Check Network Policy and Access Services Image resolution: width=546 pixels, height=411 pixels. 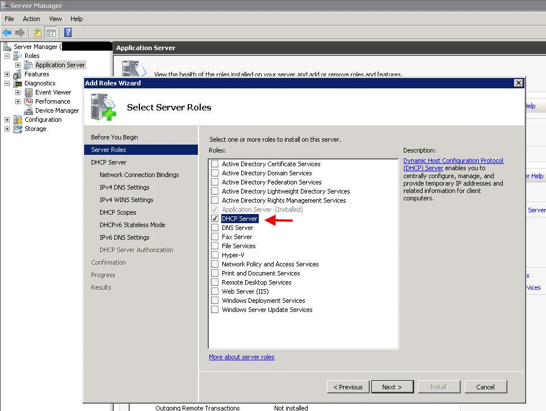215,264
